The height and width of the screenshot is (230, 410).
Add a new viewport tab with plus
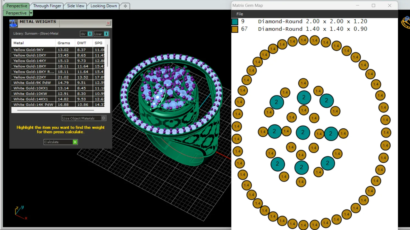pos(125,6)
